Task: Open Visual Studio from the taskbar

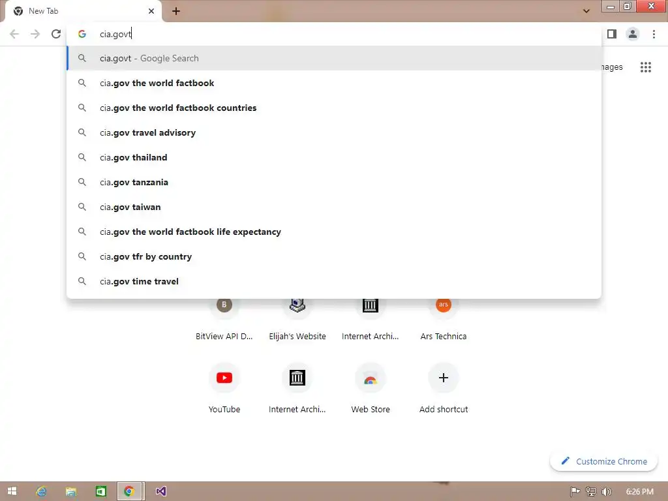Action: pos(160,491)
